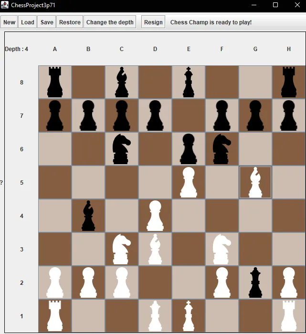Save the current game
This screenshot has height=334, width=306.
point(47,22)
